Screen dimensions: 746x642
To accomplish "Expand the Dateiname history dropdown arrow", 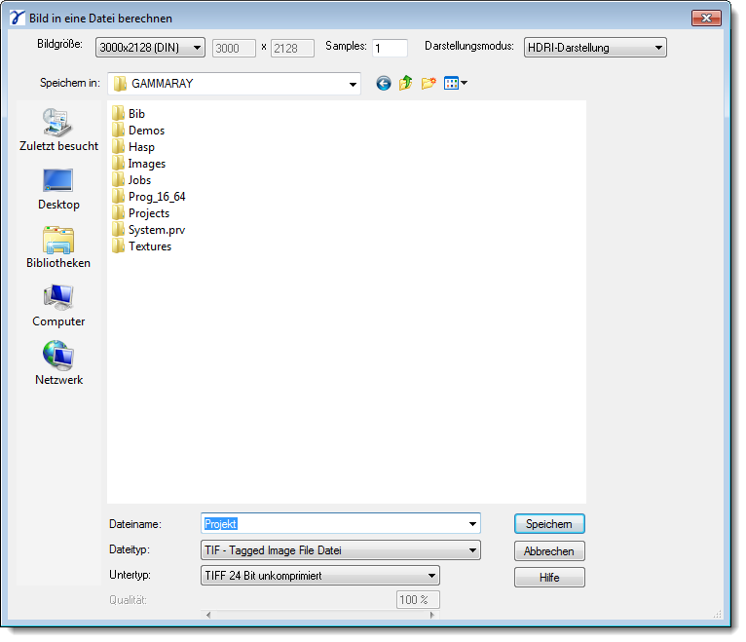I will pos(472,524).
